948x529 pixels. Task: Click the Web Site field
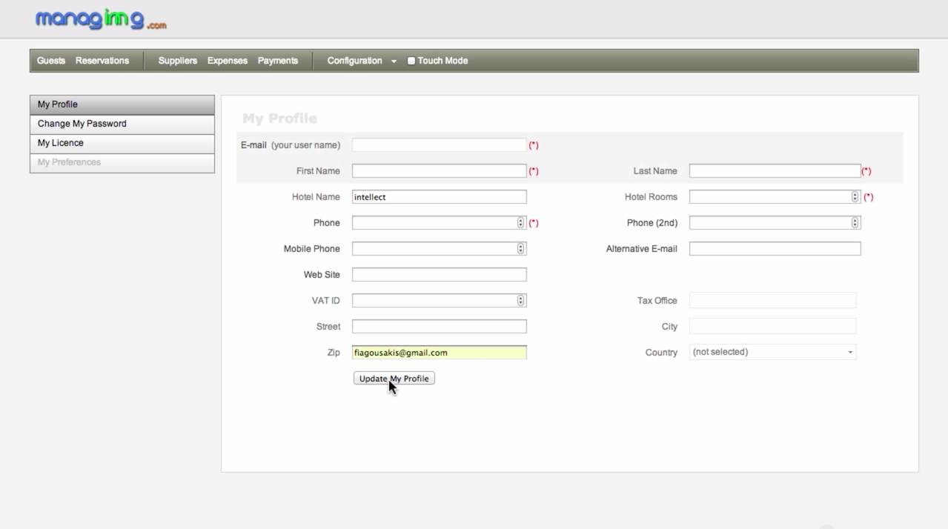point(439,275)
